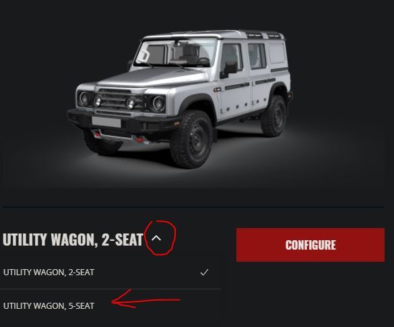Click the windshield of the wagon
This screenshot has height=327, width=394.
(x=176, y=53)
